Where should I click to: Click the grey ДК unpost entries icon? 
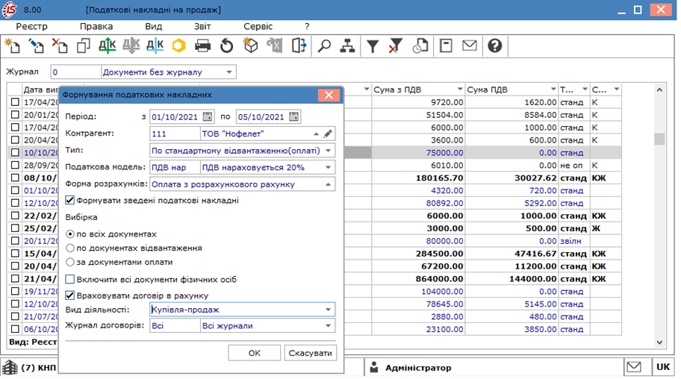(x=131, y=46)
